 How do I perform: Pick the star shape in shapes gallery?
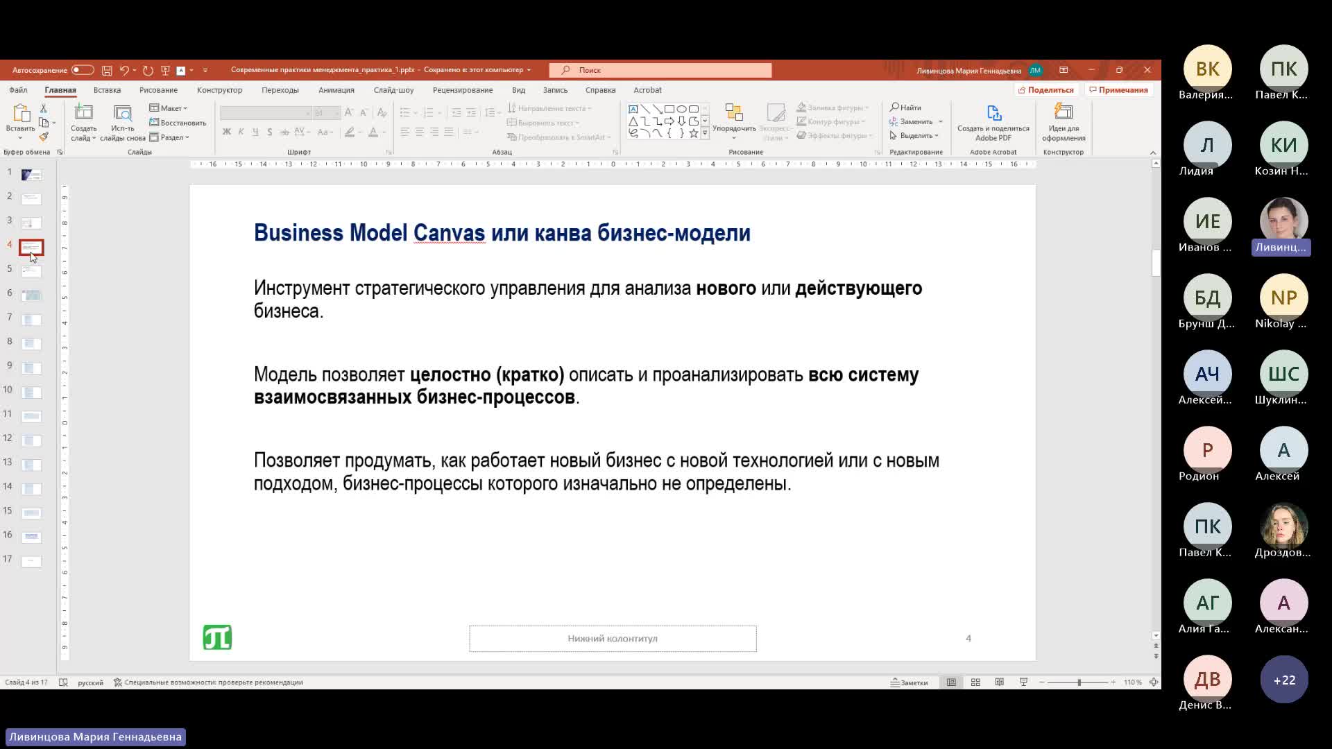(x=694, y=133)
